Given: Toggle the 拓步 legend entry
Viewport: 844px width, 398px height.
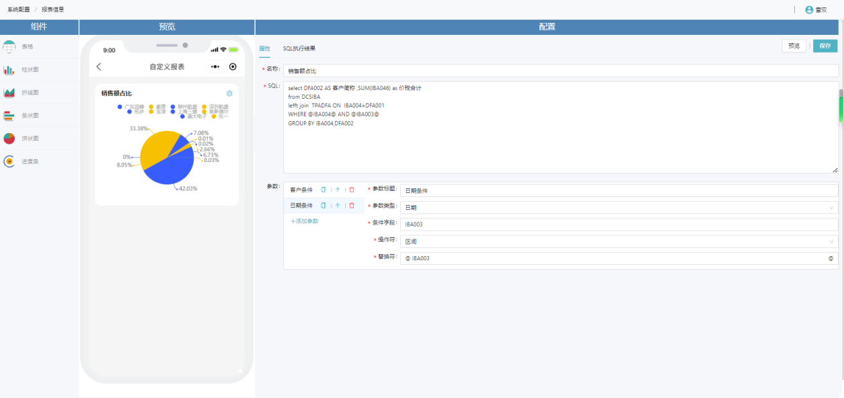Looking at the screenshot, I should tap(136, 112).
